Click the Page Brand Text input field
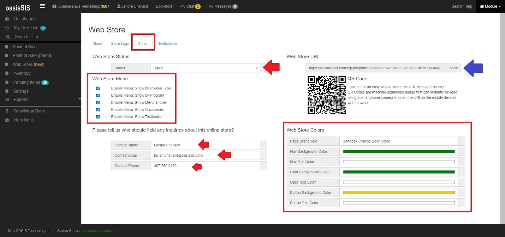The image size is (505, 237). 399,141
